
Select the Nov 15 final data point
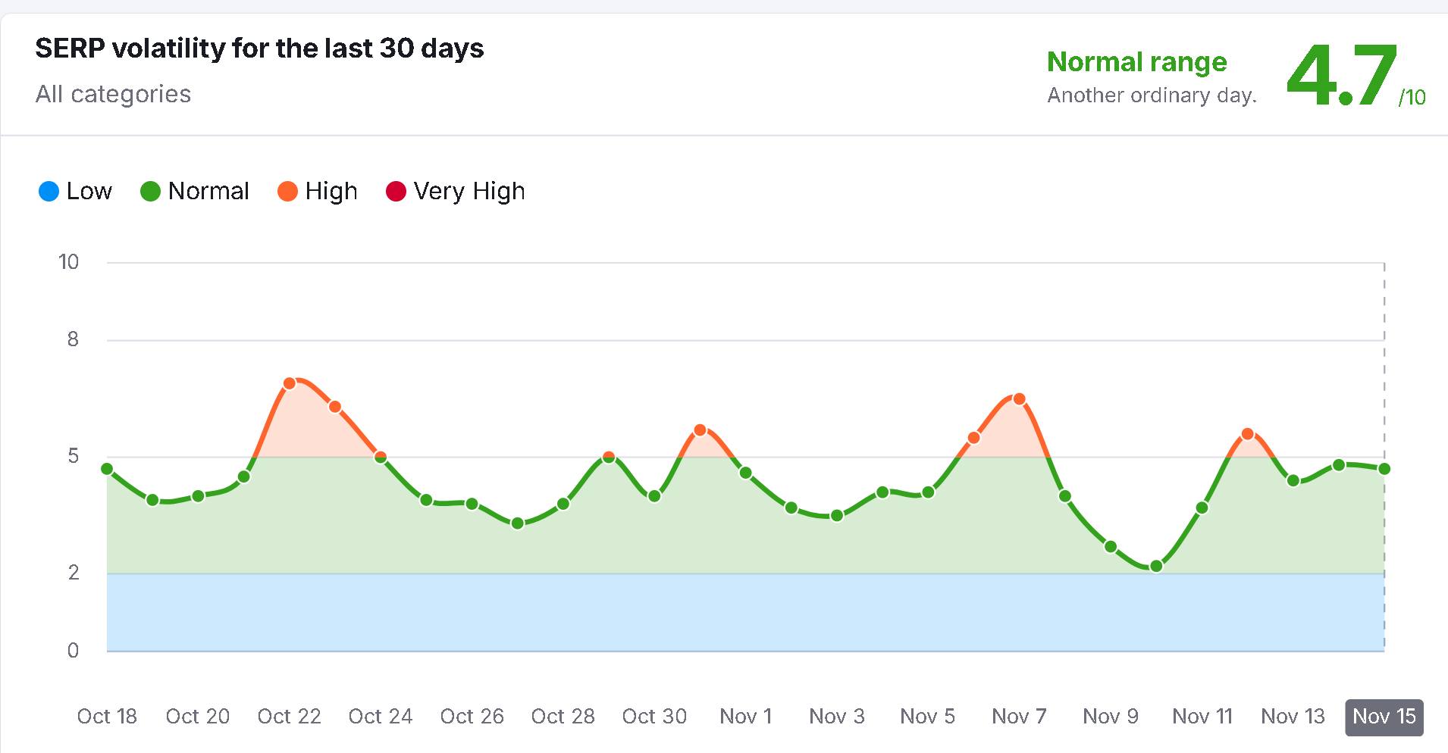[x=1384, y=469]
